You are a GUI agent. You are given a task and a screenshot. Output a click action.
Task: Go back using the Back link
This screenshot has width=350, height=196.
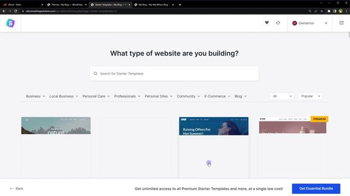[x=16, y=188]
